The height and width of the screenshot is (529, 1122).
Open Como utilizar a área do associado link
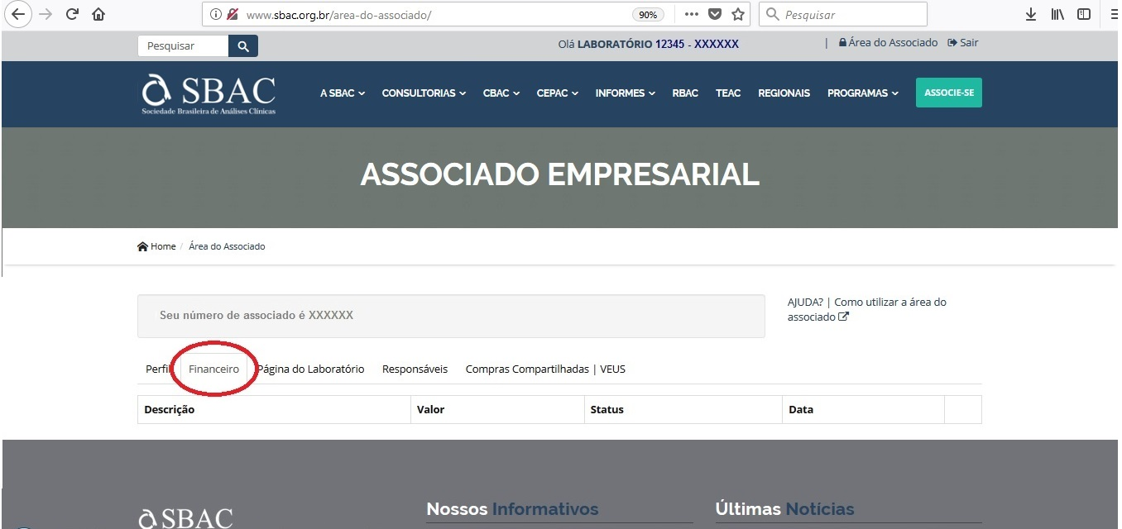click(x=866, y=309)
